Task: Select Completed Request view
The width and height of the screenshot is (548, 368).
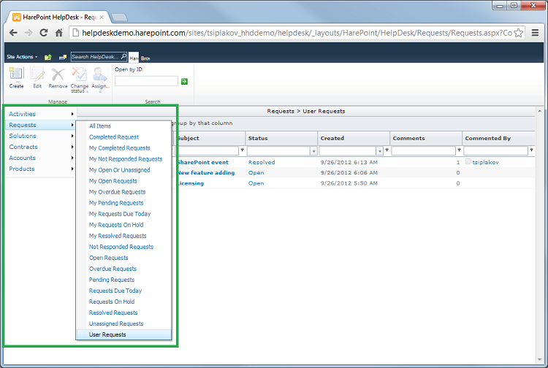Action: point(114,137)
